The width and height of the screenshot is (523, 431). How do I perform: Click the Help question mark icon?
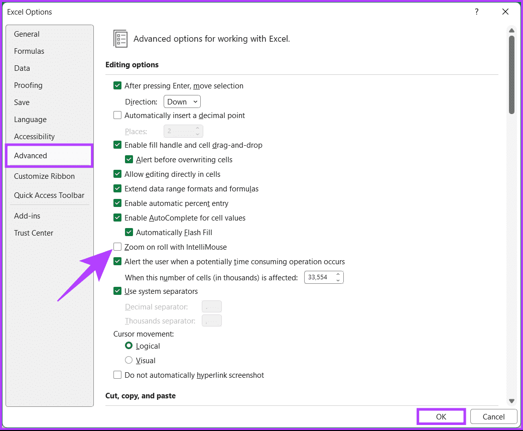point(476,12)
